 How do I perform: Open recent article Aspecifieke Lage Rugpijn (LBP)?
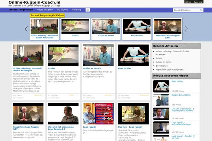(170, 70)
